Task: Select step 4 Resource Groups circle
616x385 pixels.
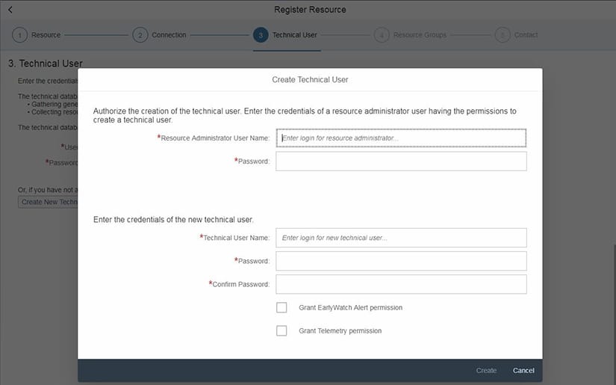Action: coord(382,35)
